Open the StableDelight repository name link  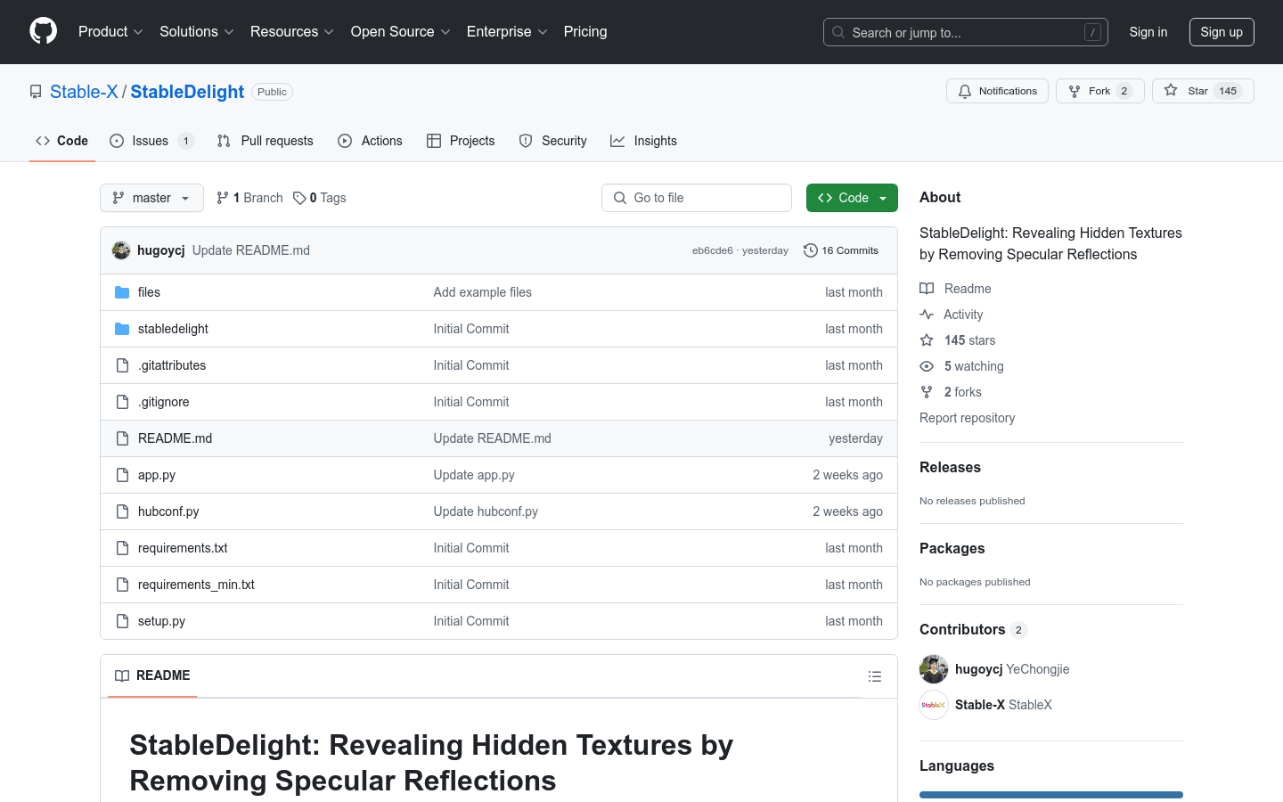187,92
